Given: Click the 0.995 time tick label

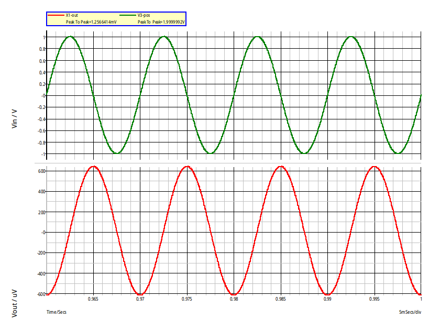Looking at the screenshot, I should 375,299.
